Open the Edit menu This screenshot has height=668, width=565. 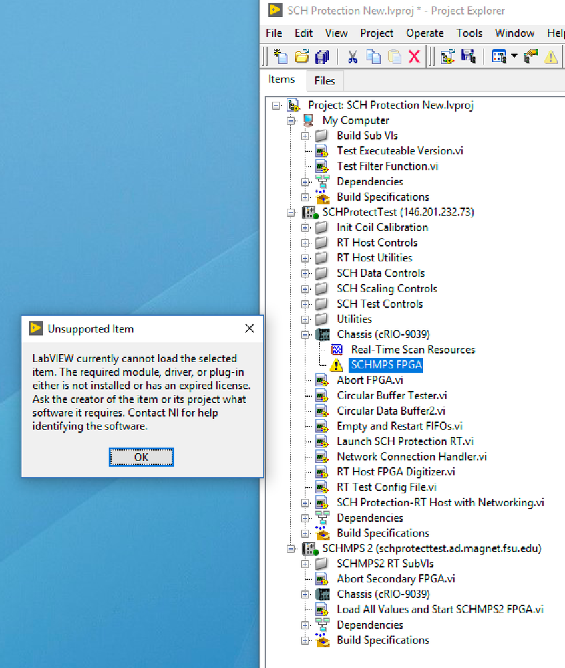(x=303, y=33)
